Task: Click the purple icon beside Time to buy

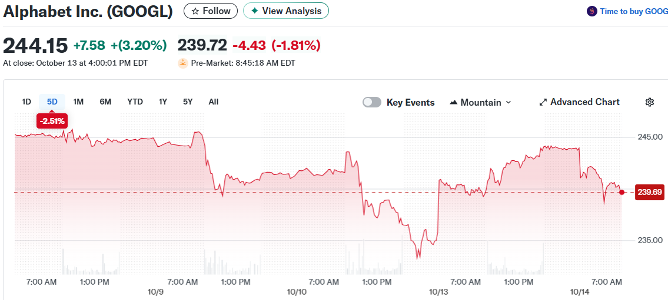Action: tap(591, 11)
